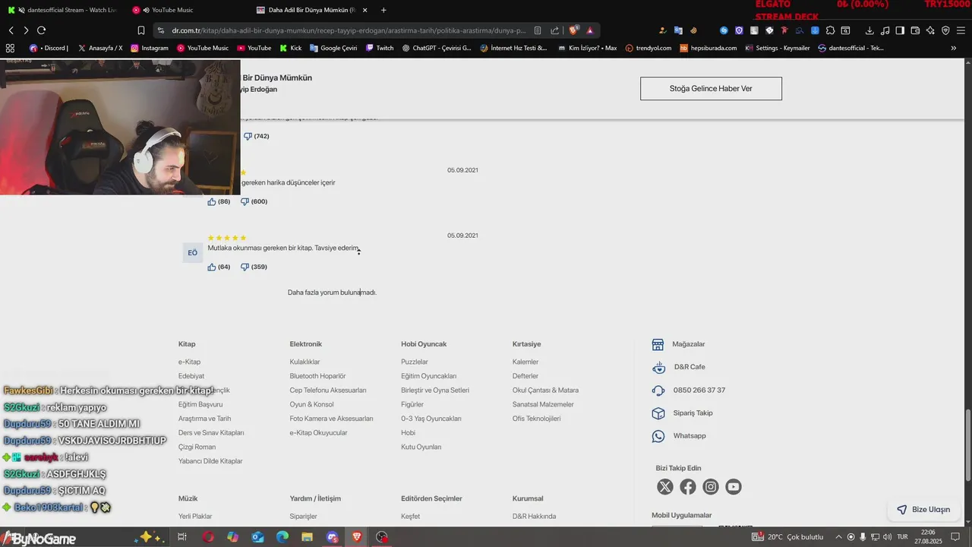This screenshot has height=547, width=972.
Task: Open File Explorer in taskbar
Action: click(307, 536)
